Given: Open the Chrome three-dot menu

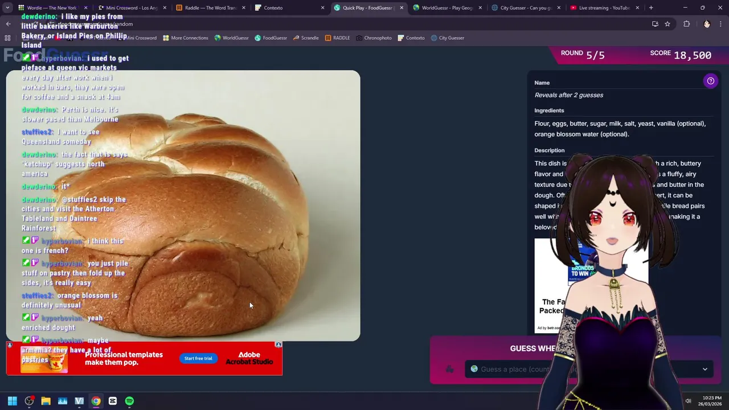Looking at the screenshot, I should click(x=721, y=24).
